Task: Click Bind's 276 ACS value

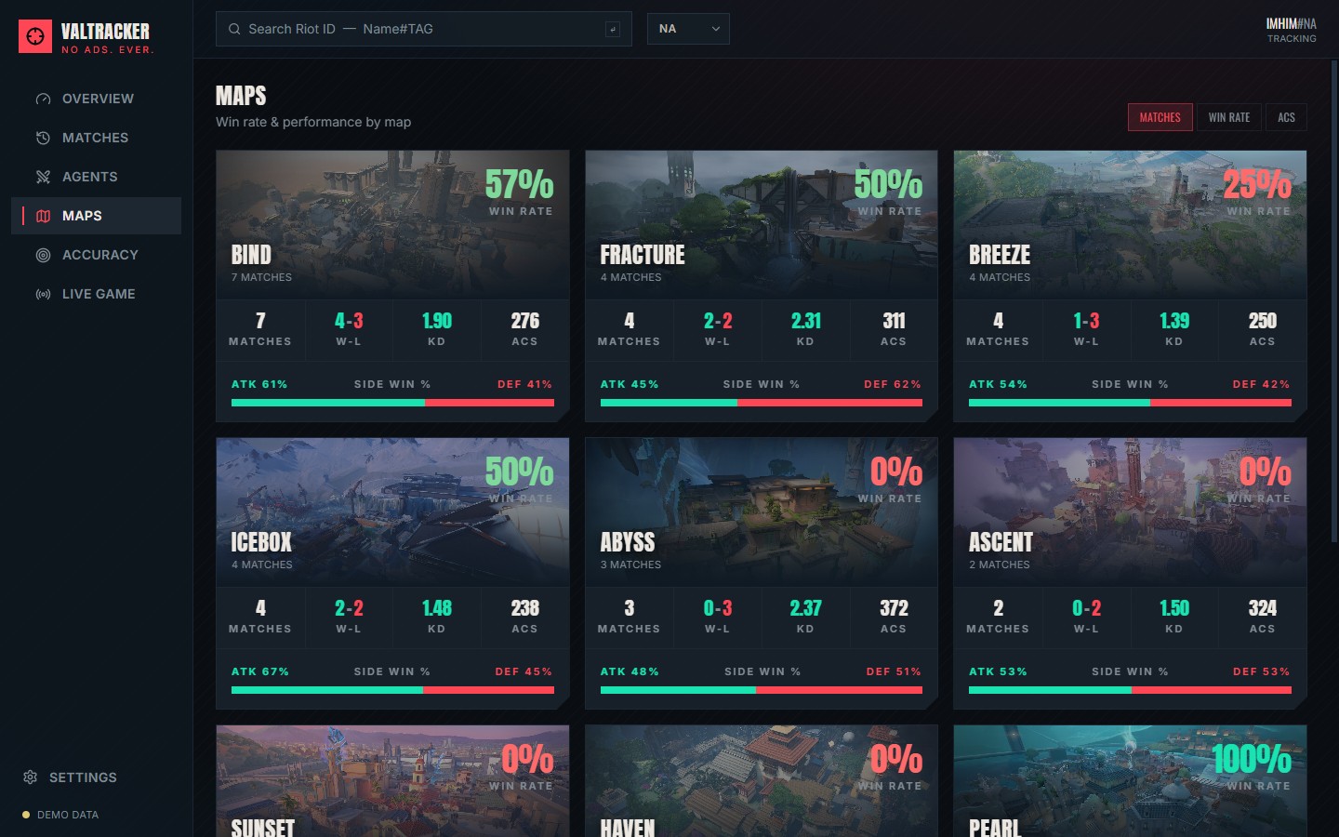Action: pyautogui.click(x=524, y=321)
